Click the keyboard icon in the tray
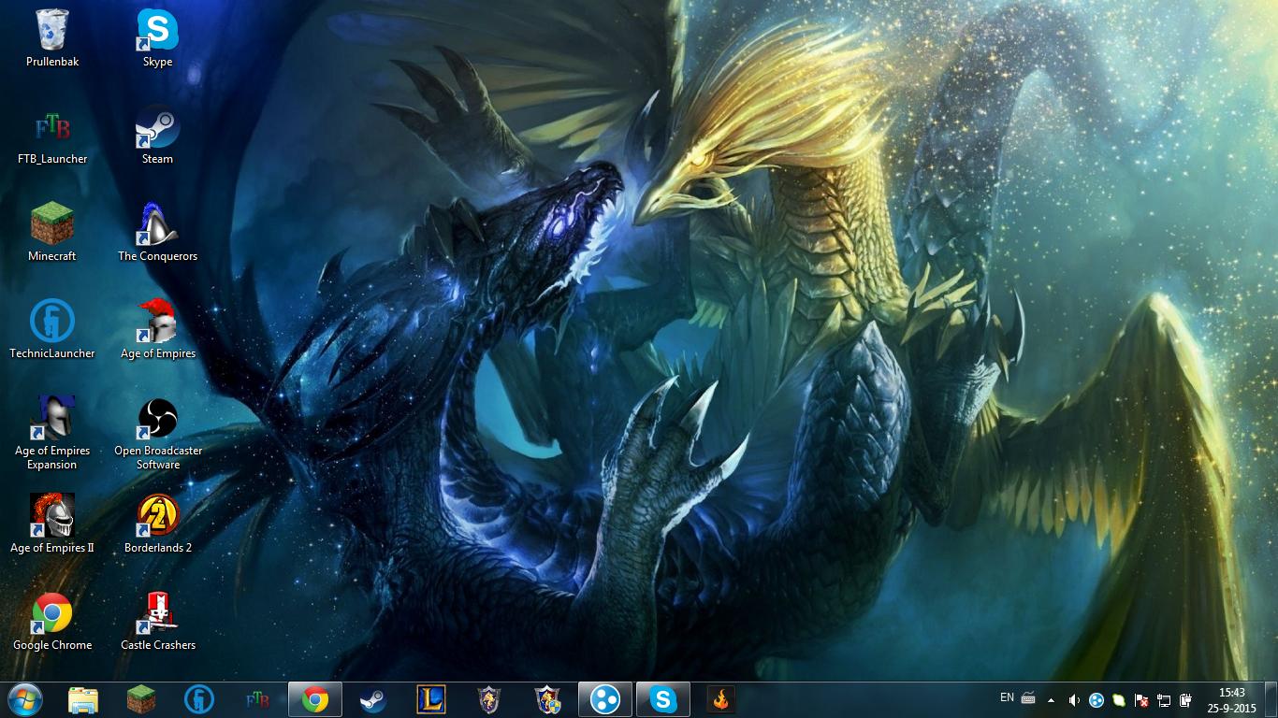 pos(1028,698)
